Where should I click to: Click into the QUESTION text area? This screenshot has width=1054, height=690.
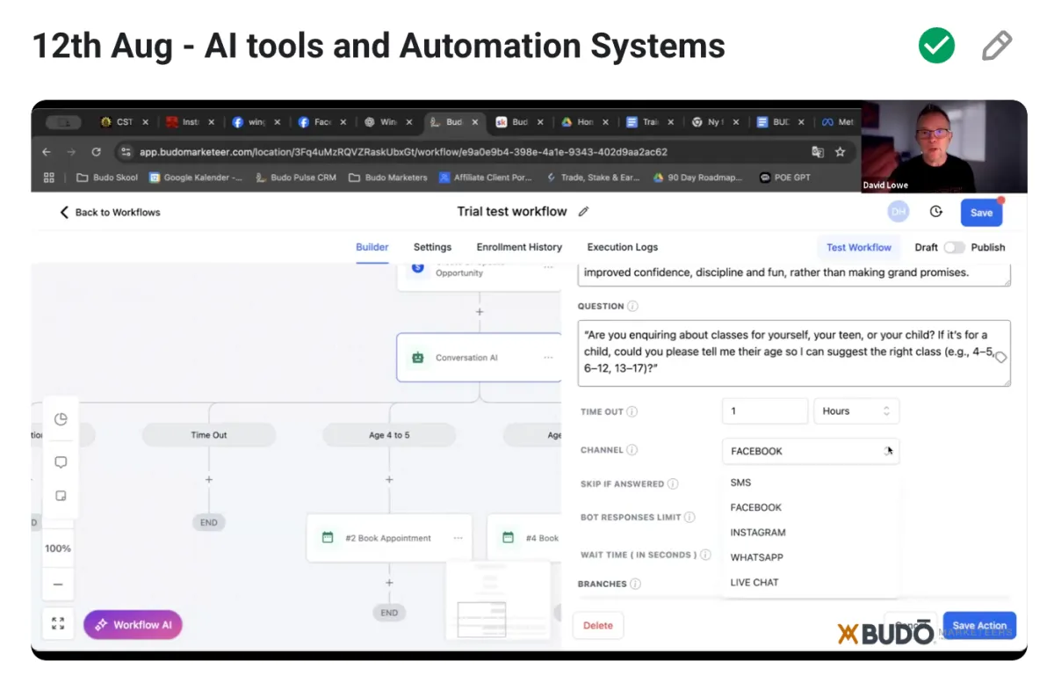click(x=794, y=352)
